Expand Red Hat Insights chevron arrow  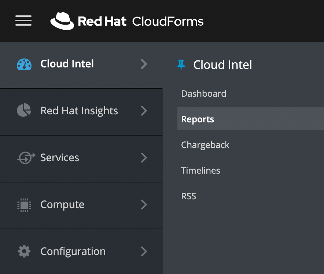click(144, 111)
